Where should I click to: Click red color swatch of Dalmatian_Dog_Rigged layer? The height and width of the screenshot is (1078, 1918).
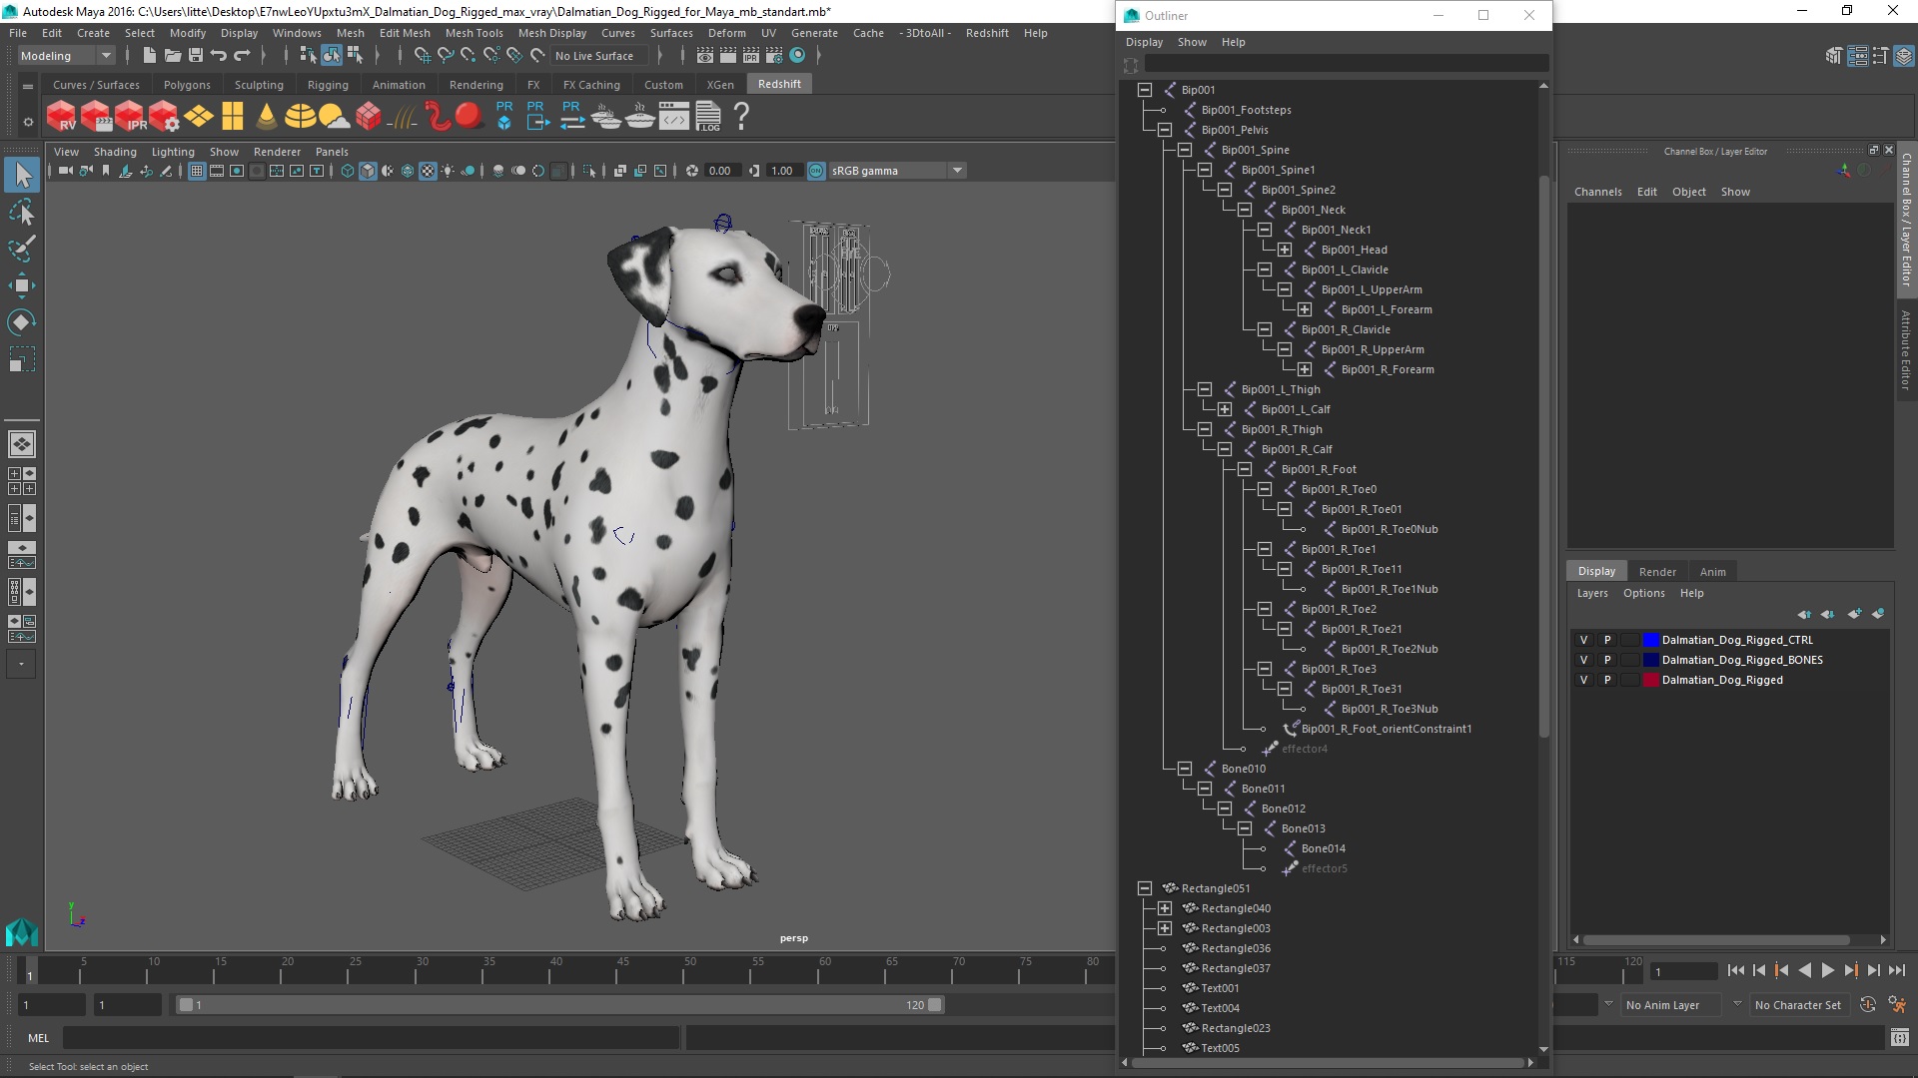click(1651, 680)
